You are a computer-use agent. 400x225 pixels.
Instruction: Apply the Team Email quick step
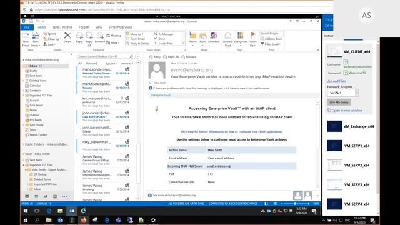pos(136,39)
